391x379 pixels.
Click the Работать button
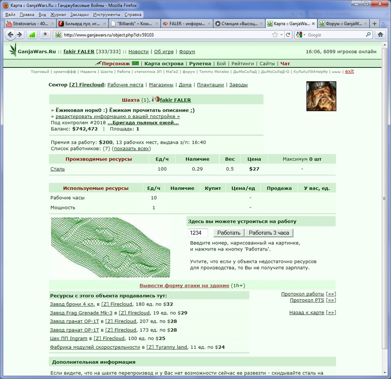click(229, 233)
